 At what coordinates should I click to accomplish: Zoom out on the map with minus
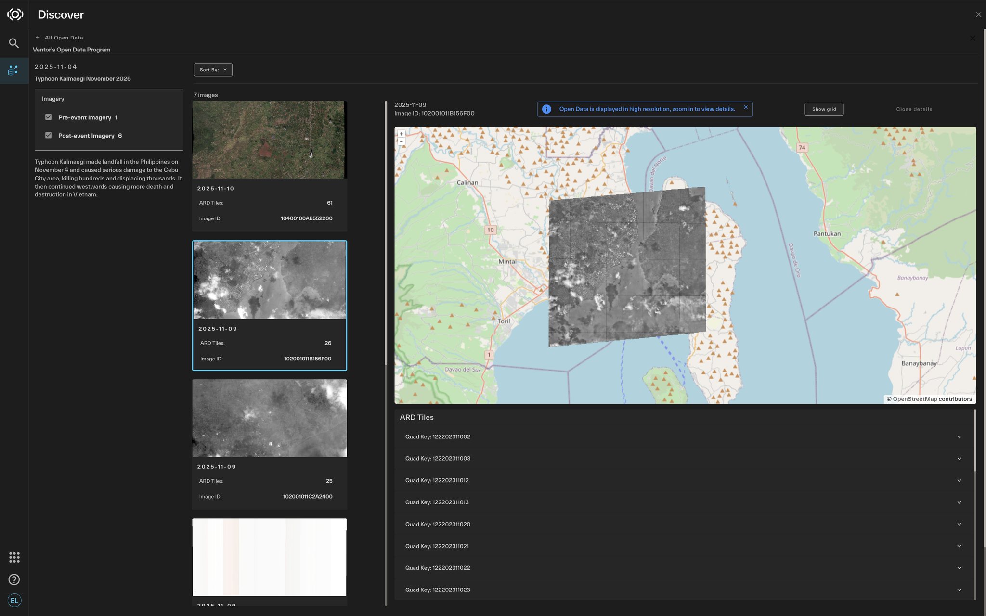[401, 141]
